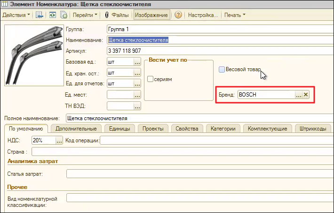
Task: Click the Наименование input field
Action: point(220,40)
